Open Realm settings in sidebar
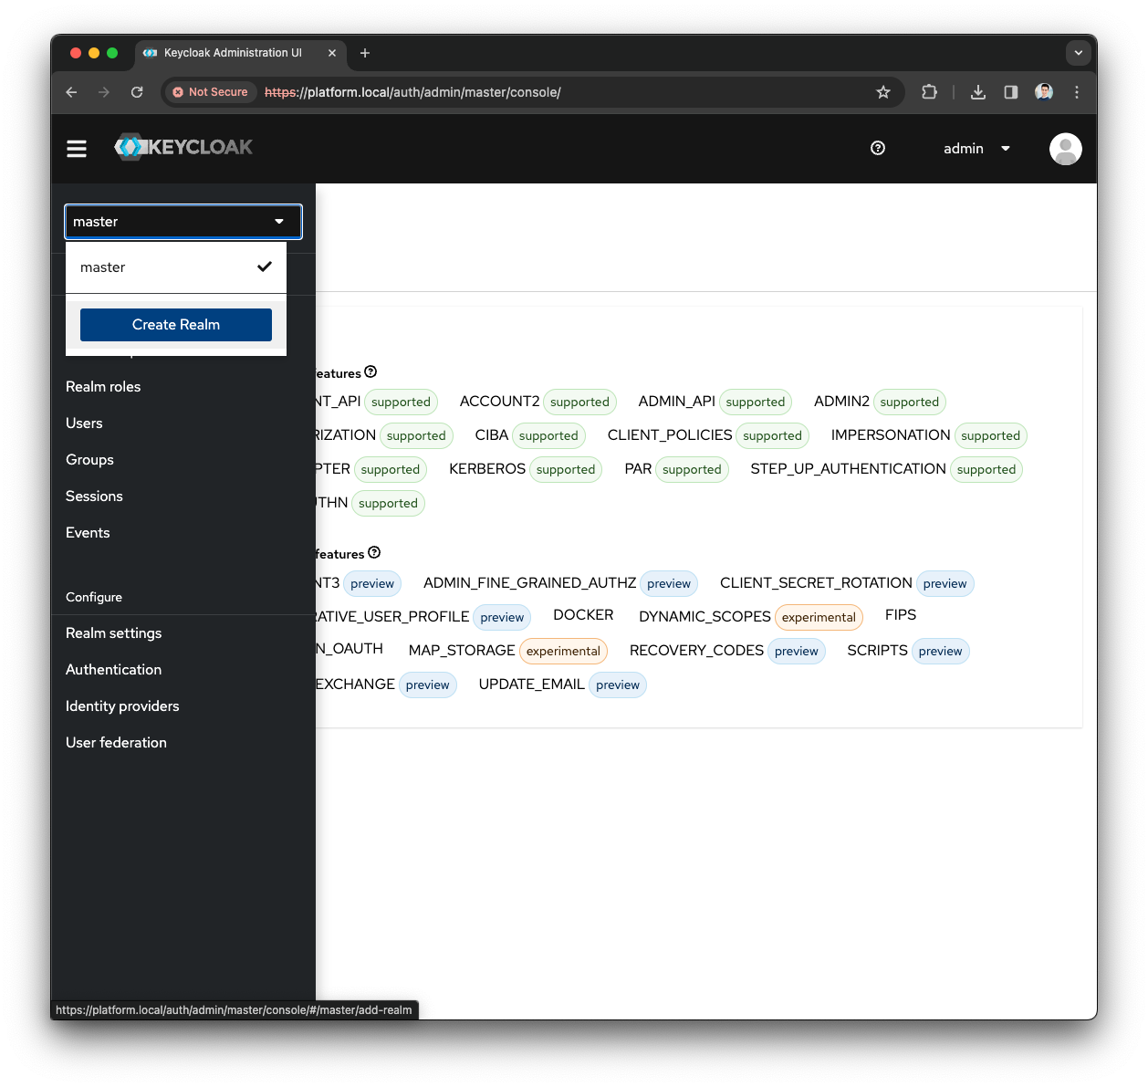This screenshot has width=1148, height=1087. 113,633
